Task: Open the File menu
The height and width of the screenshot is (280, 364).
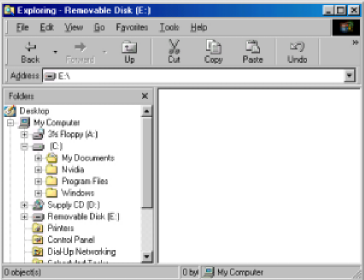Action: (x=22, y=27)
